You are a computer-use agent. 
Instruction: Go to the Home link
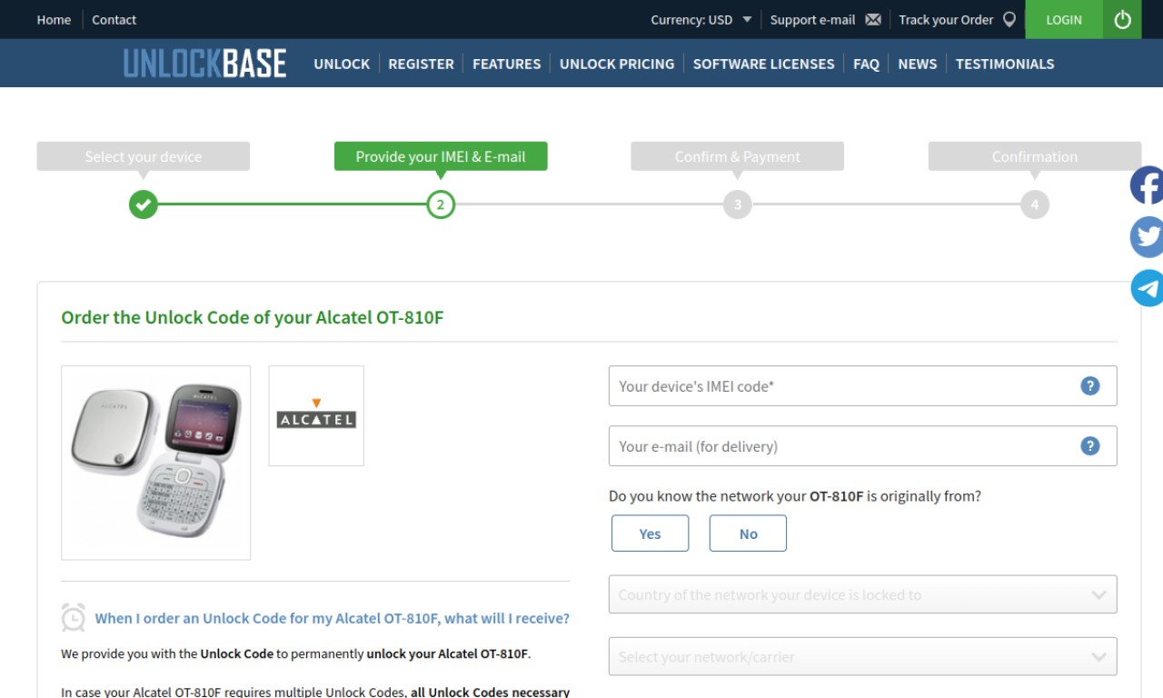[x=54, y=19]
